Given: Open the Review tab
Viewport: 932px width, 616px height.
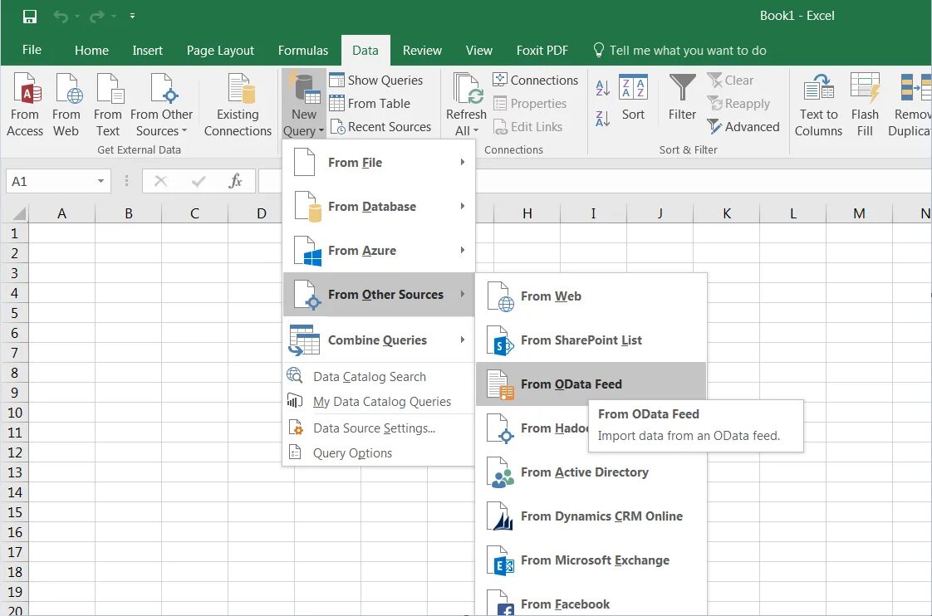Looking at the screenshot, I should coord(422,51).
